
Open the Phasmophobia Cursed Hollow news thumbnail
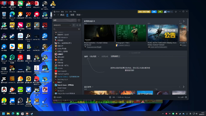coord(99,33)
